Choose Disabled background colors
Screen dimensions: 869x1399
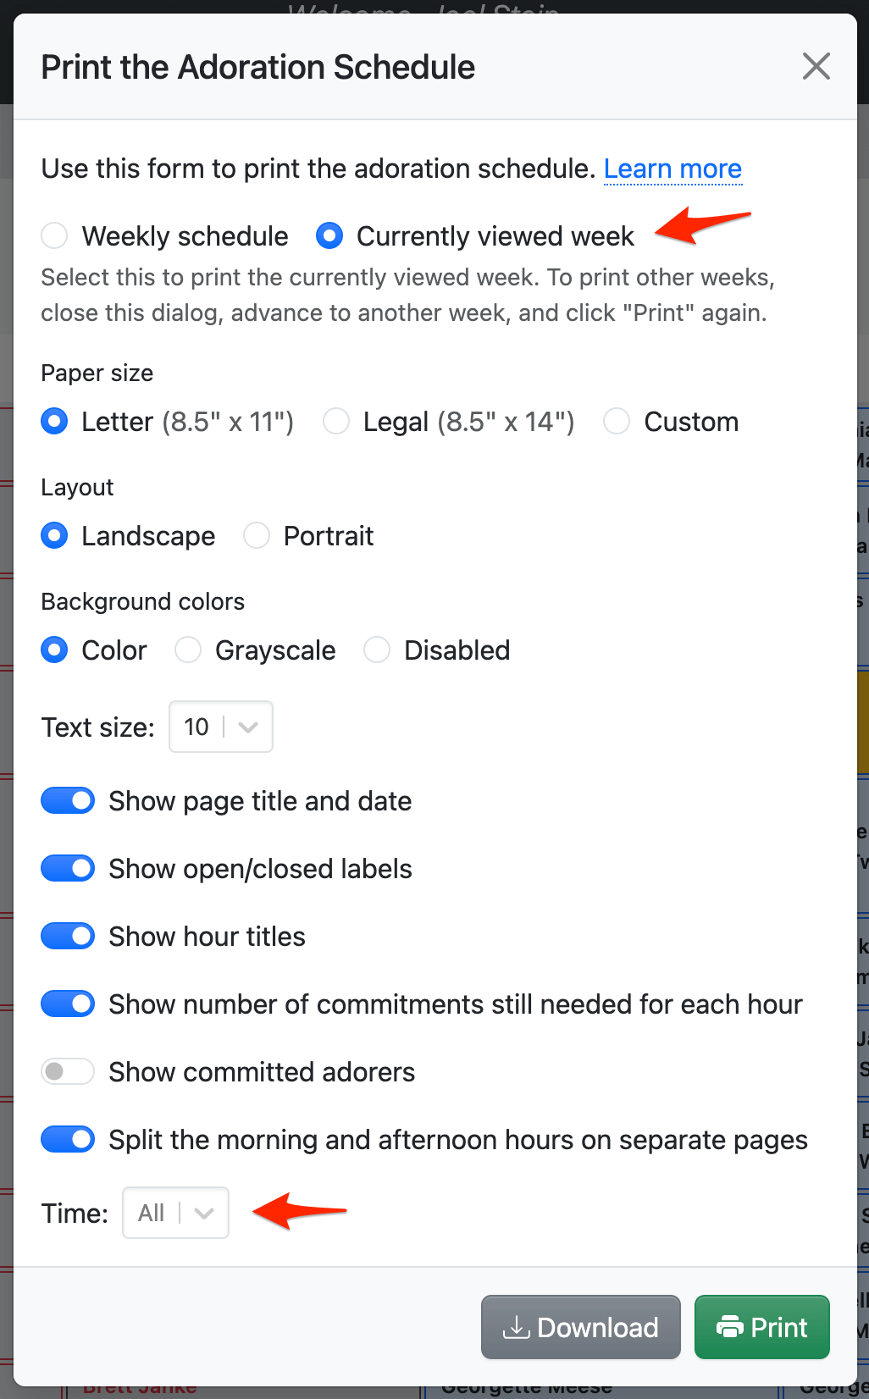377,650
